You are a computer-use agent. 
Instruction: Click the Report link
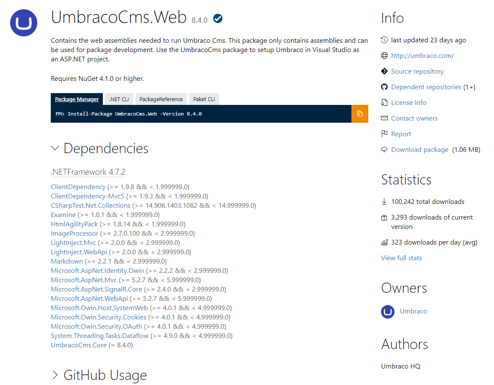401,134
